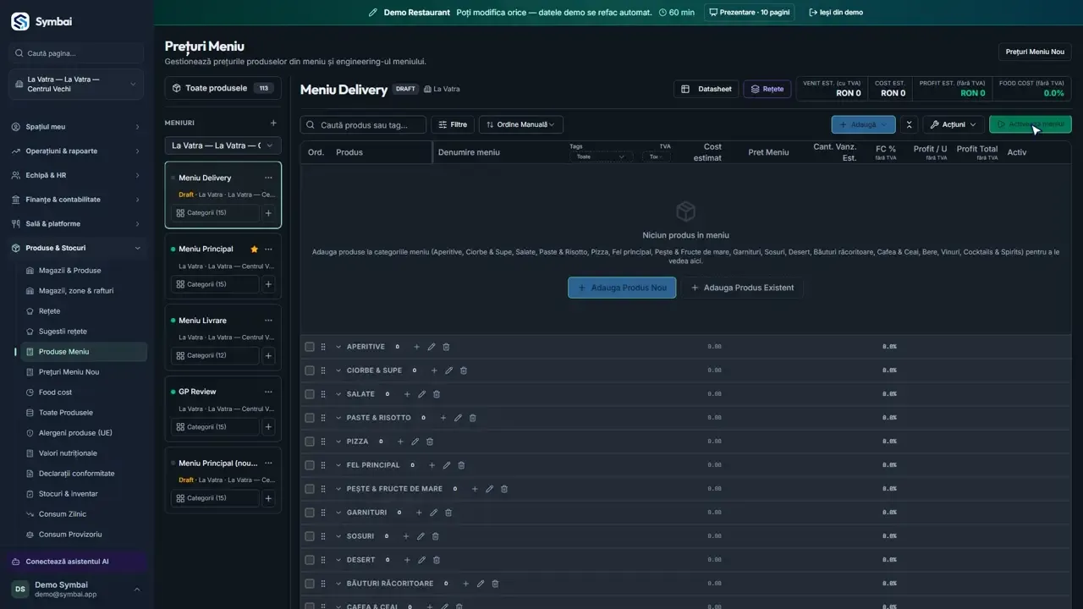The width and height of the screenshot is (1083, 609).
Task: Delete the SALATE category
Action: 437,394
